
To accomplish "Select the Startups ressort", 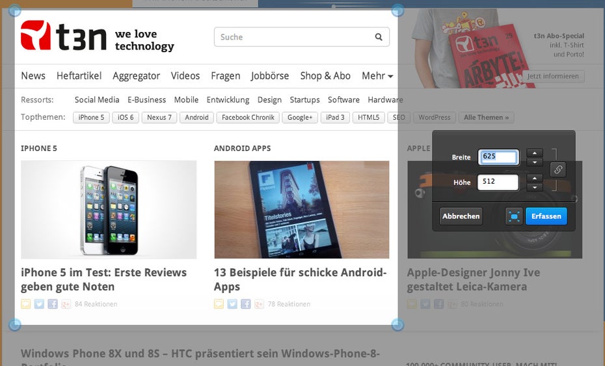I will (305, 100).
